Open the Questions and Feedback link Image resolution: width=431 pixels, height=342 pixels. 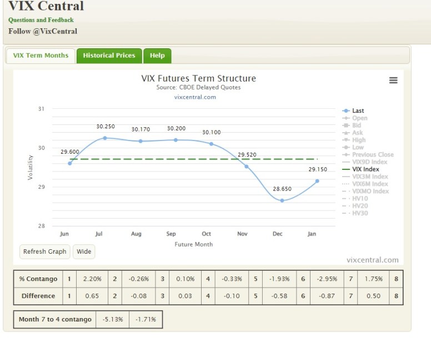click(x=41, y=20)
